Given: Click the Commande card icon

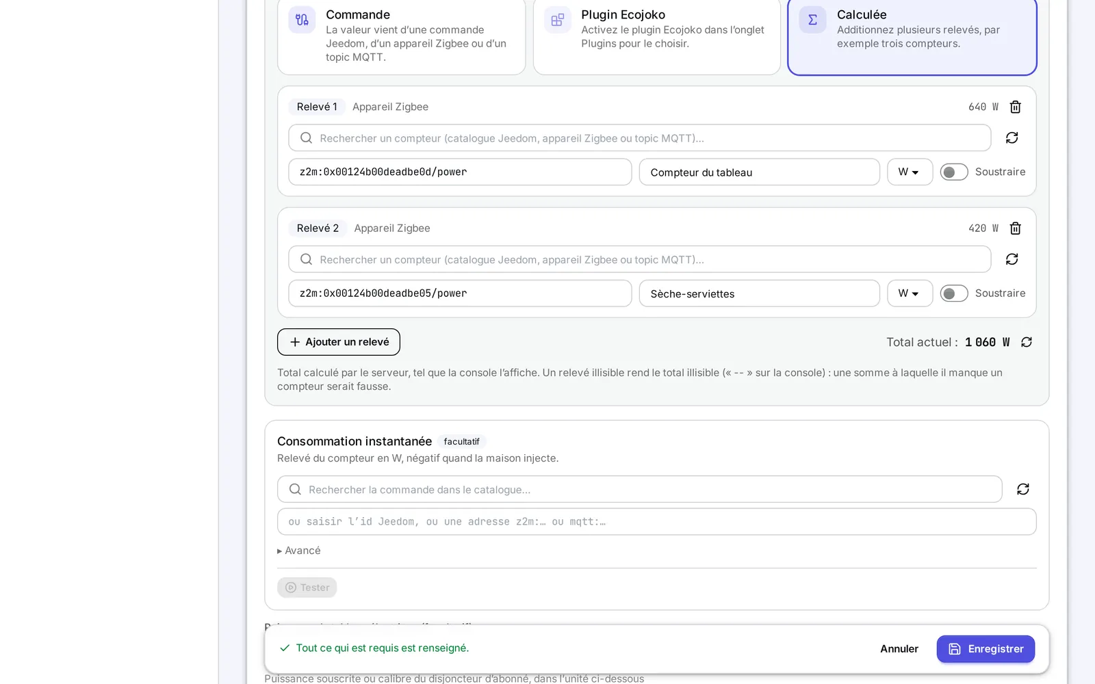Looking at the screenshot, I should pos(302,20).
